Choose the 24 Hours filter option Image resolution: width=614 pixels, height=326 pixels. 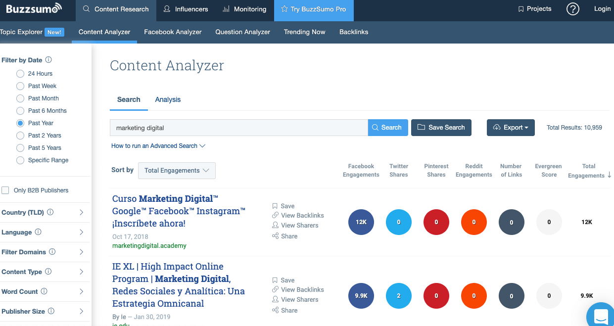tap(20, 73)
